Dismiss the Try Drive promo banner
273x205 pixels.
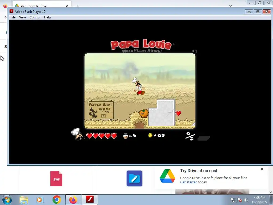[262, 169]
